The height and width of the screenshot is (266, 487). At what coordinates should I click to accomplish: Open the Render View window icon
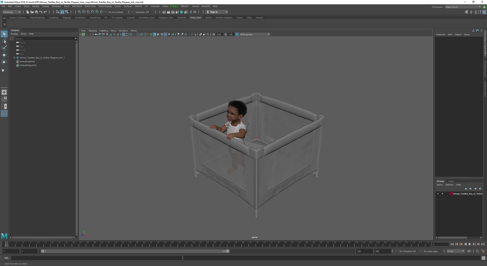(x=164, y=12)
